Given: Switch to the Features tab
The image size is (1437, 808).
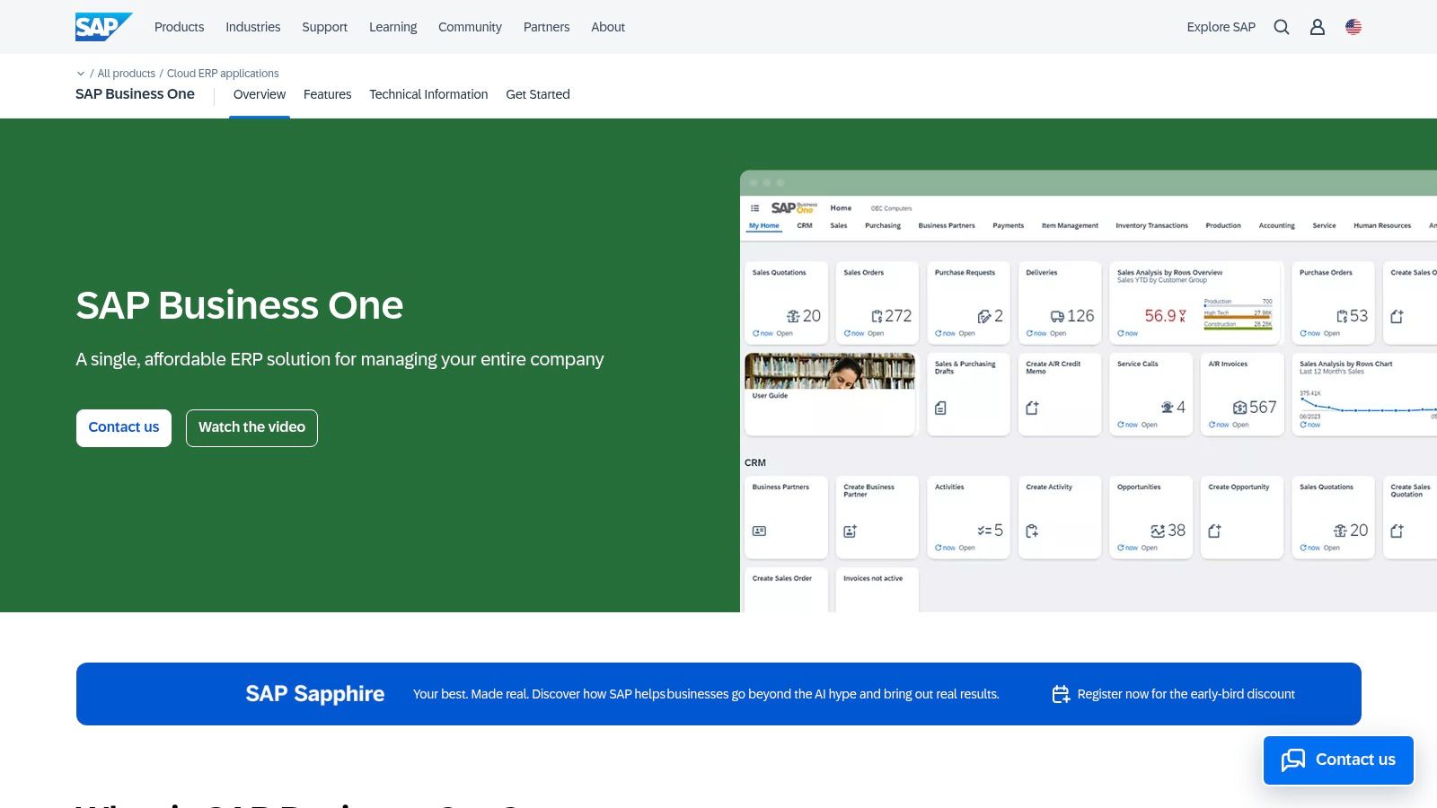Looking at the screenshot, I should pos(327,94).
